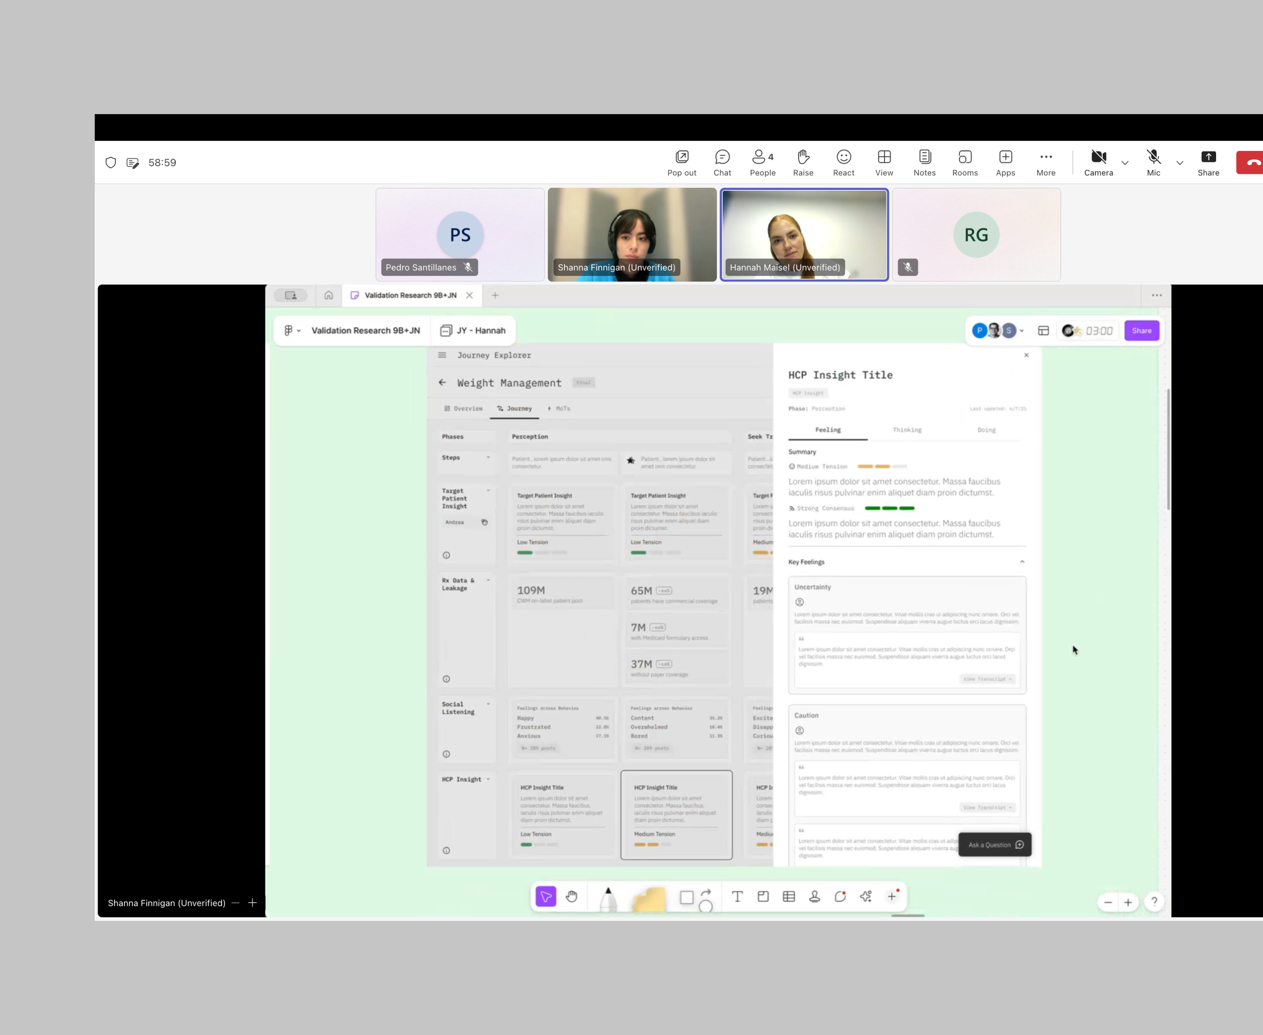Click the Ask a Question button
This screenshot has height=1035, width=1263.
click(994, 845)
